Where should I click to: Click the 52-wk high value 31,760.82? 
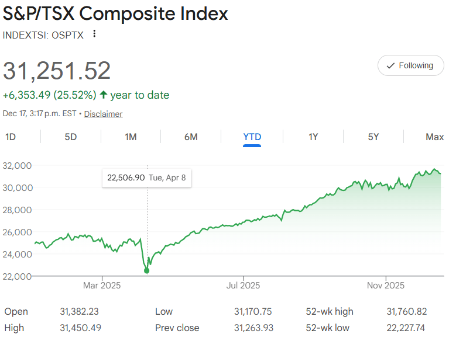(x=407, y=311)
